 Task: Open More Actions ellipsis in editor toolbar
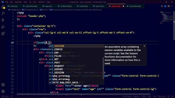(172, 6)
